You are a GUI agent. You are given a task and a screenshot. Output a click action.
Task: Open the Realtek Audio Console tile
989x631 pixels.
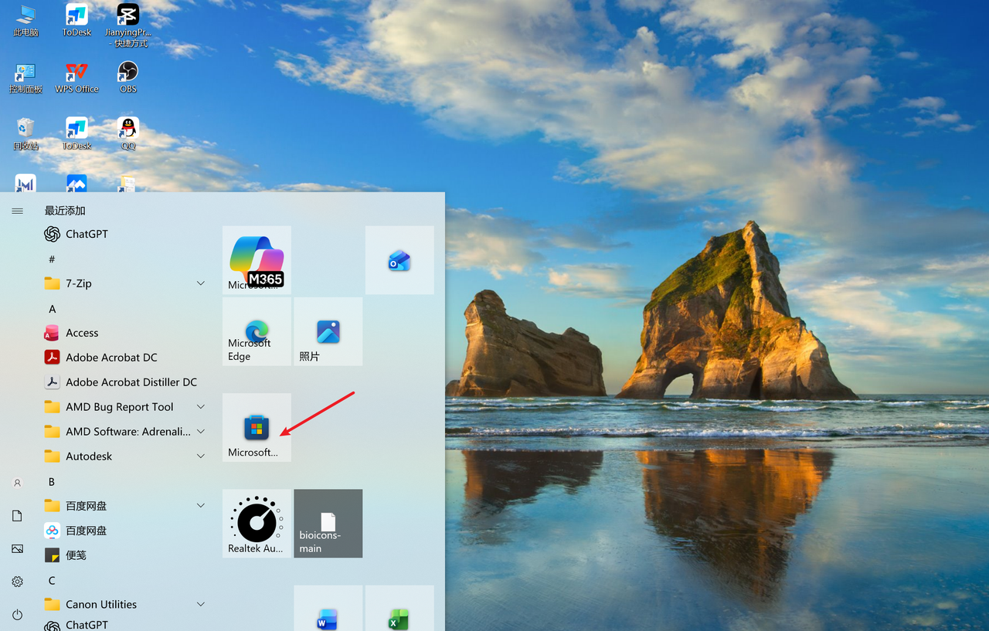coord(257,524)
